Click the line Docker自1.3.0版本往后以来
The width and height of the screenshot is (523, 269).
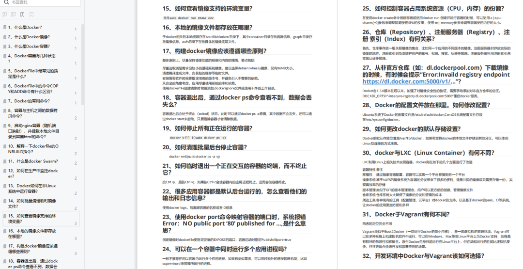pos(431,91)
